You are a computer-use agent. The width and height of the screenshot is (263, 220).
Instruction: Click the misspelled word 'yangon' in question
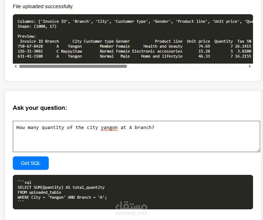point(109,128)
